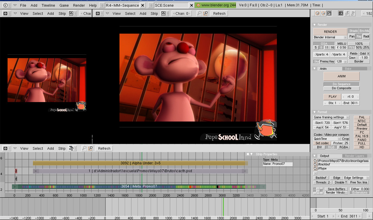Collapse the Output panel triangle
This screenshot has width=373, height=220.
pyautogui.click(x=314, y=156)
